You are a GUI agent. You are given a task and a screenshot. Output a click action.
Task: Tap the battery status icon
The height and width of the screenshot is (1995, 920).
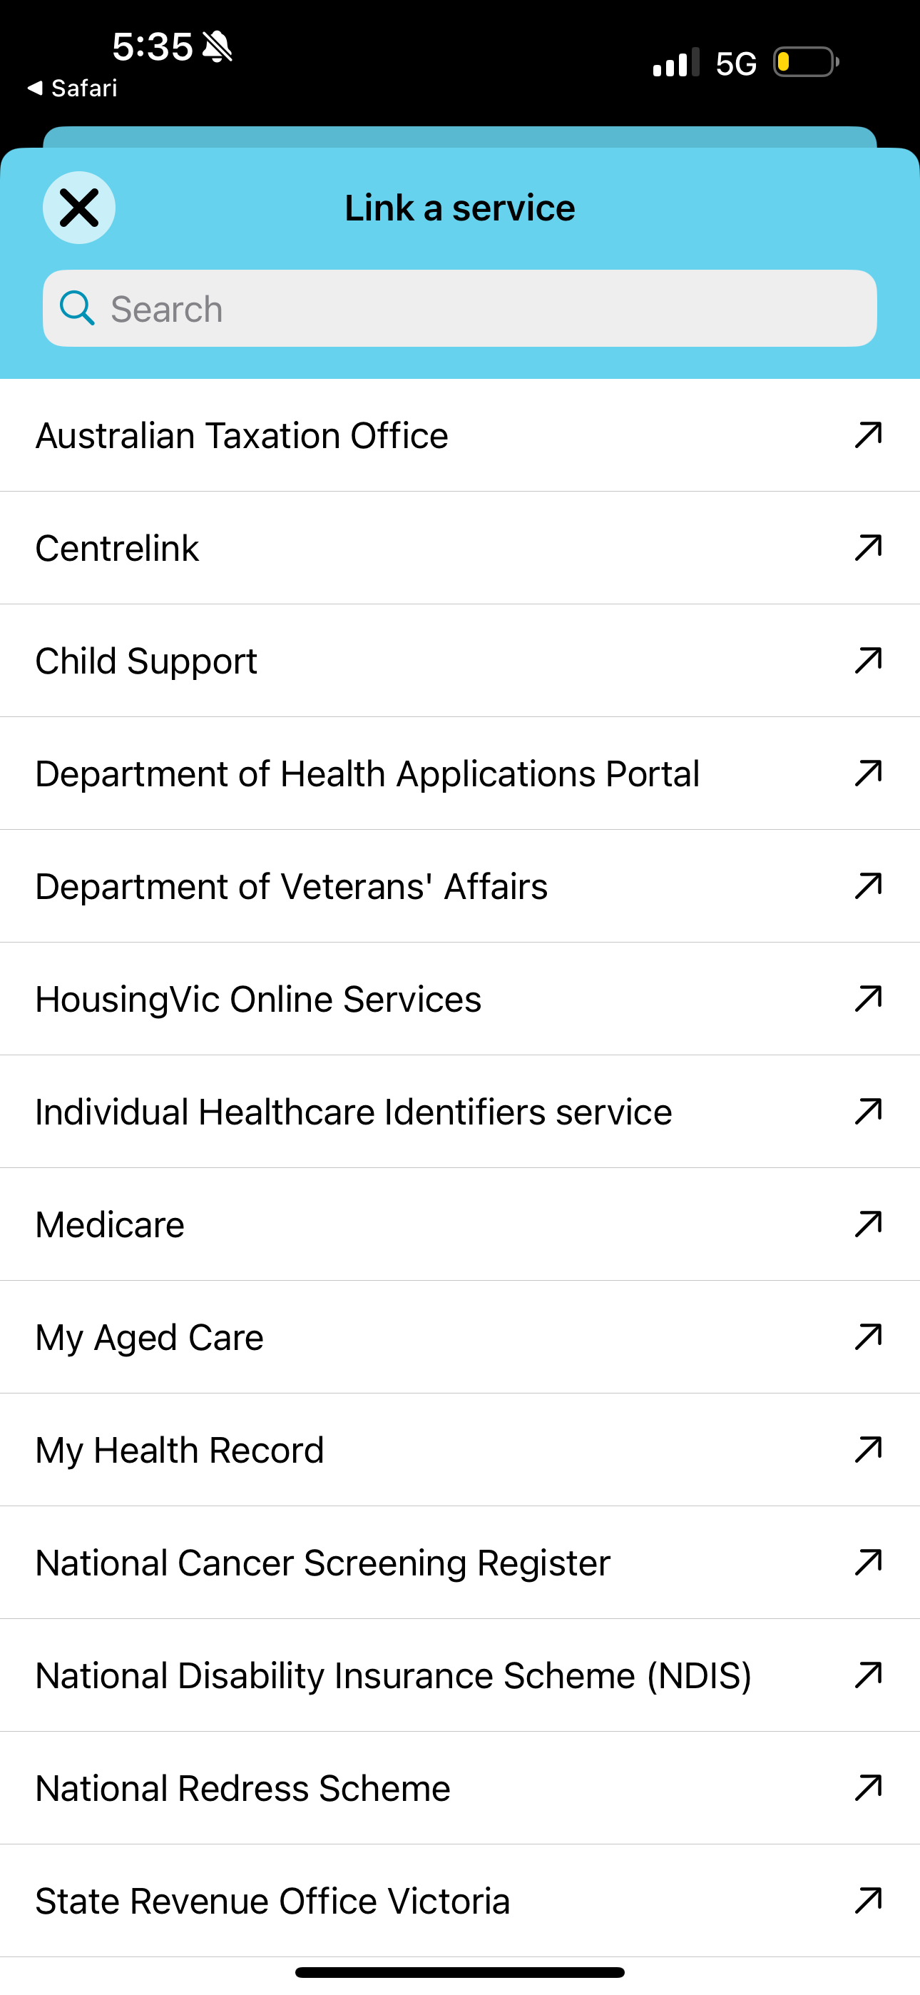coord(806,62)
